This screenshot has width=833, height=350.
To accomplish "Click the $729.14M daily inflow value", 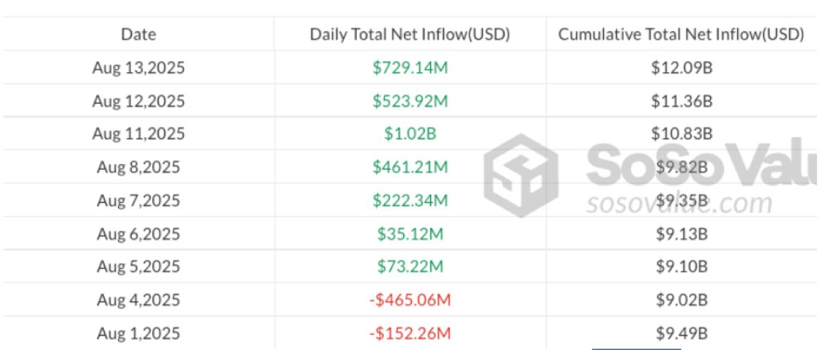I will [410, 68].
